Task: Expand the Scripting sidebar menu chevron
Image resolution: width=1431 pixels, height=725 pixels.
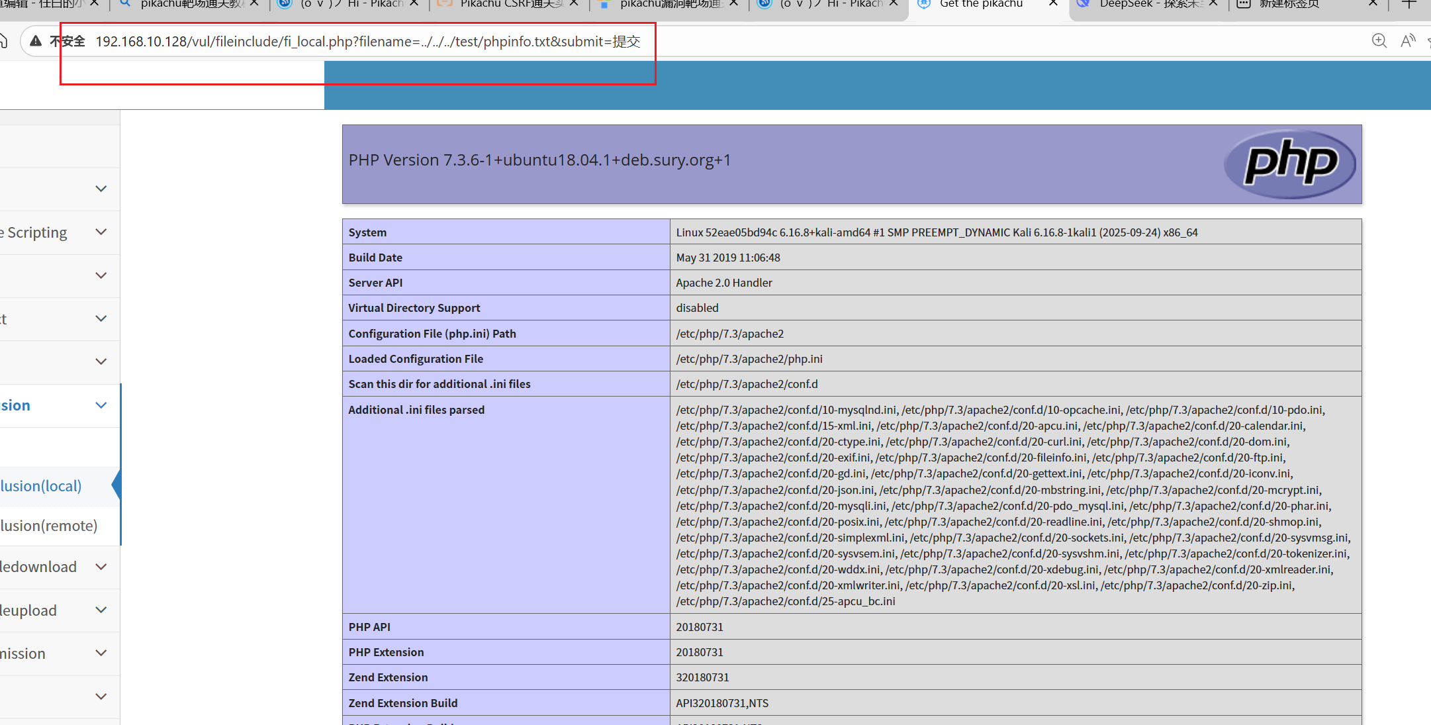Action: click(101, 232)
